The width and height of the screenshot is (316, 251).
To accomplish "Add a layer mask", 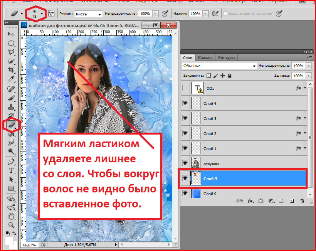I will [261, 201].
